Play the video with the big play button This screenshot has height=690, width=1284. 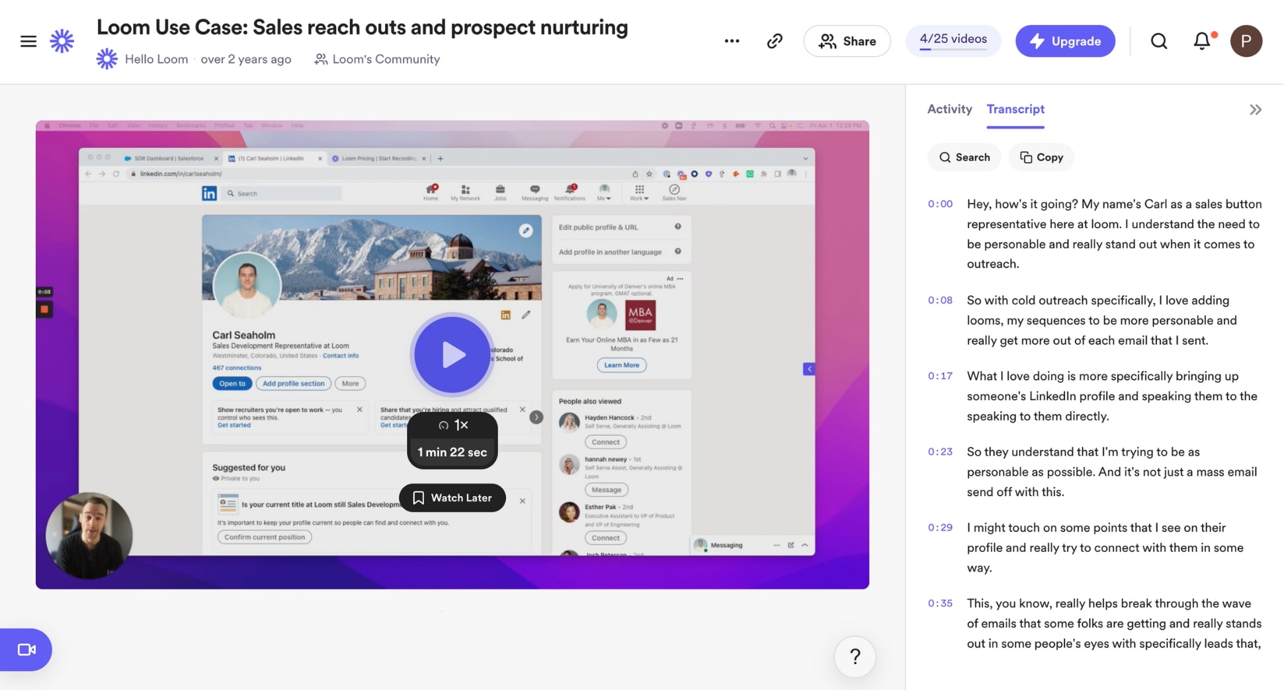tap(452, 355)
